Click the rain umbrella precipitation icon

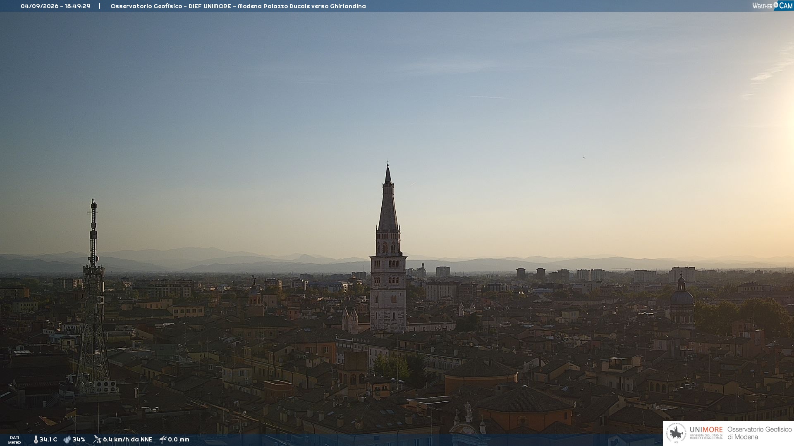point(163,439)
